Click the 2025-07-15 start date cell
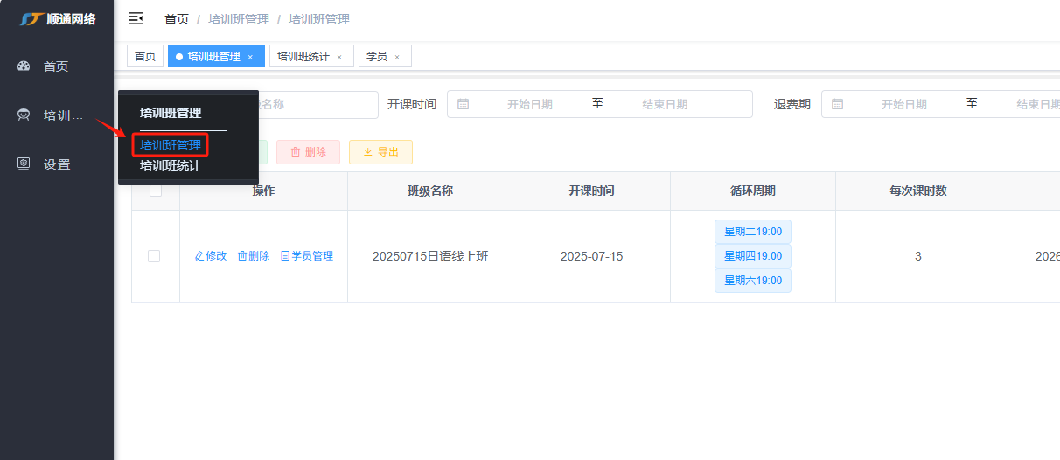 pos(592,256)
